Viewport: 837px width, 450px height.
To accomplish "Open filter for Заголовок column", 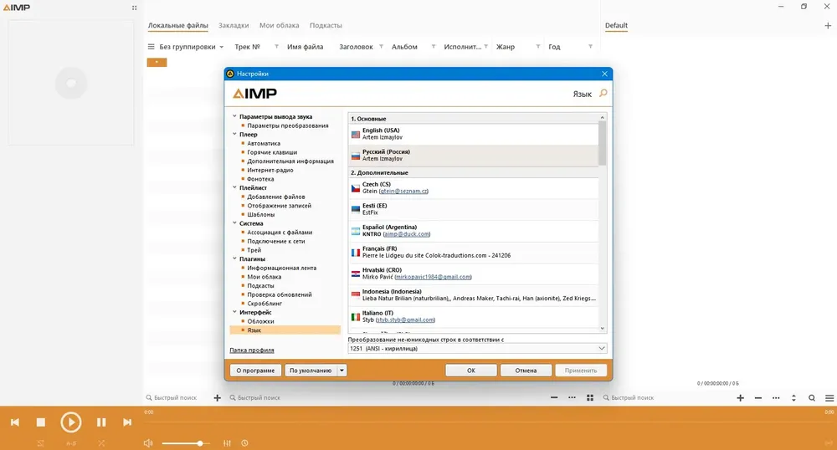I will [381, 47].
